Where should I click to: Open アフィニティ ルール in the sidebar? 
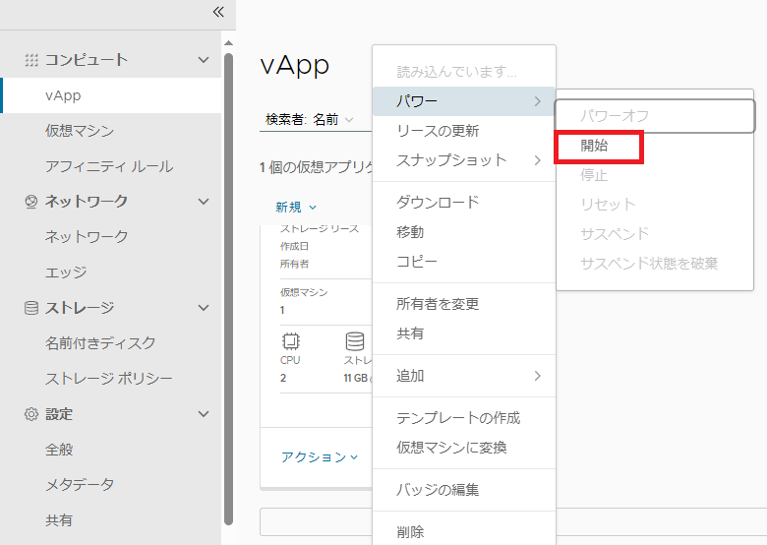110,166
